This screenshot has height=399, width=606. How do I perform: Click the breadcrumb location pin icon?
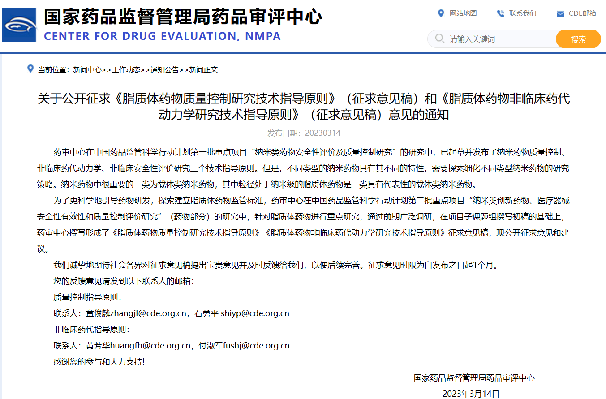click(x=30, y=69)
